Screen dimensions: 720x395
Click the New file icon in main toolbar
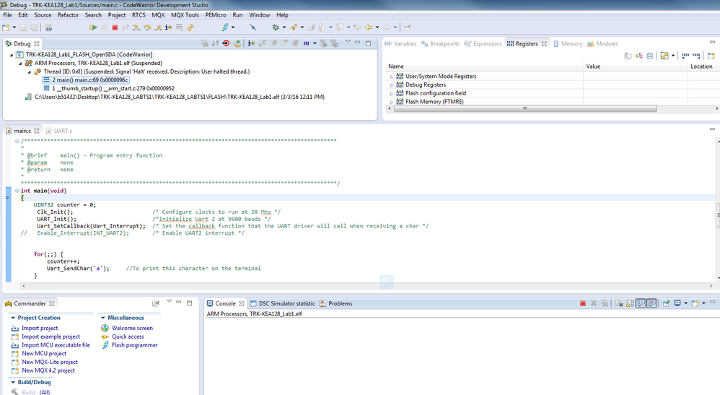(6, 27)
